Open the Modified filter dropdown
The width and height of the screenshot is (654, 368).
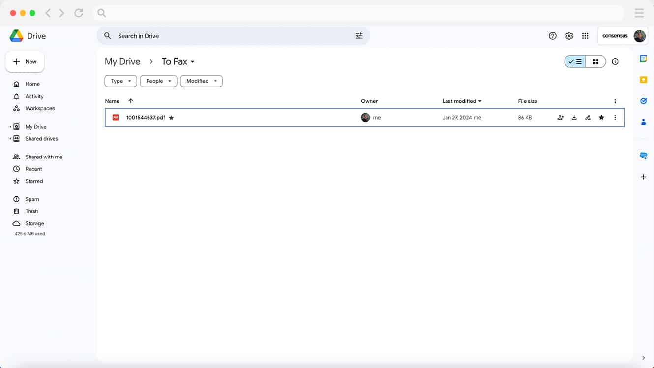201,81
